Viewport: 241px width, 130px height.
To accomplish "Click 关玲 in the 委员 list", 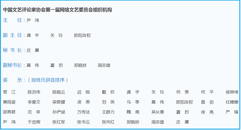I will coord(158,92).
